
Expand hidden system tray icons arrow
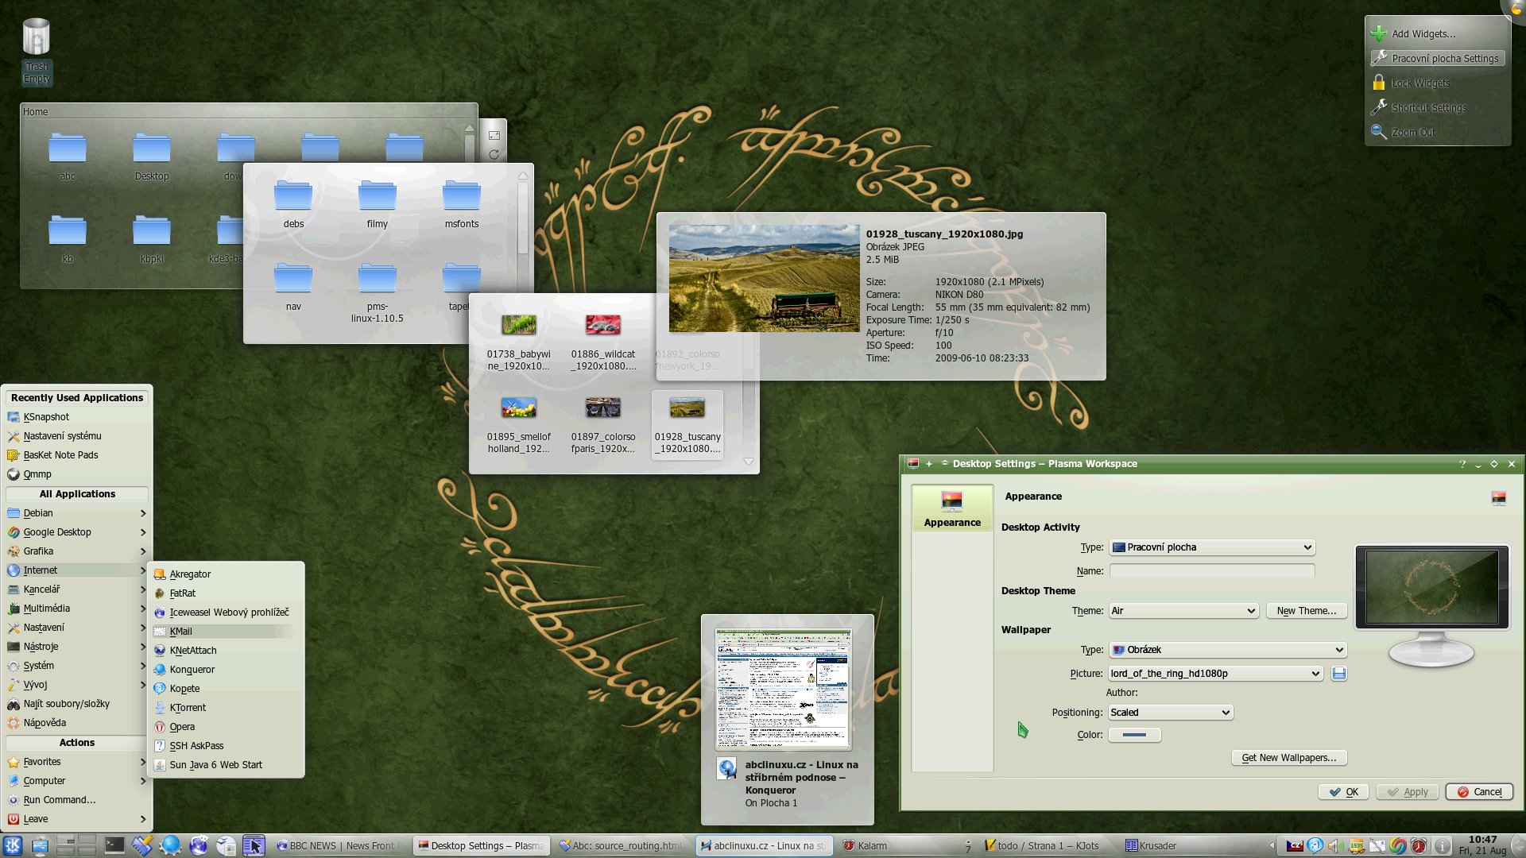tap(1272, 845)
